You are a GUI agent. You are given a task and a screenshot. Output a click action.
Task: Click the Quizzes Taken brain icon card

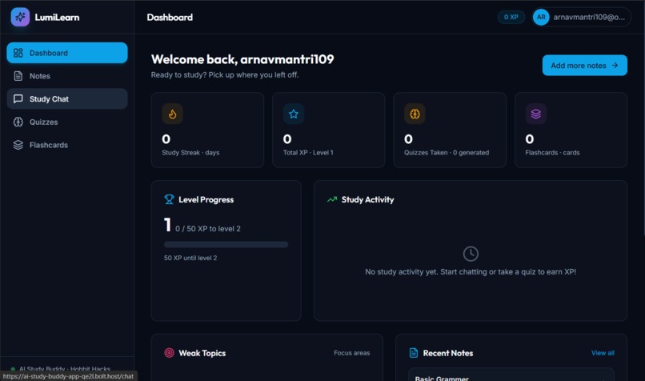click(x=415, y=114)
